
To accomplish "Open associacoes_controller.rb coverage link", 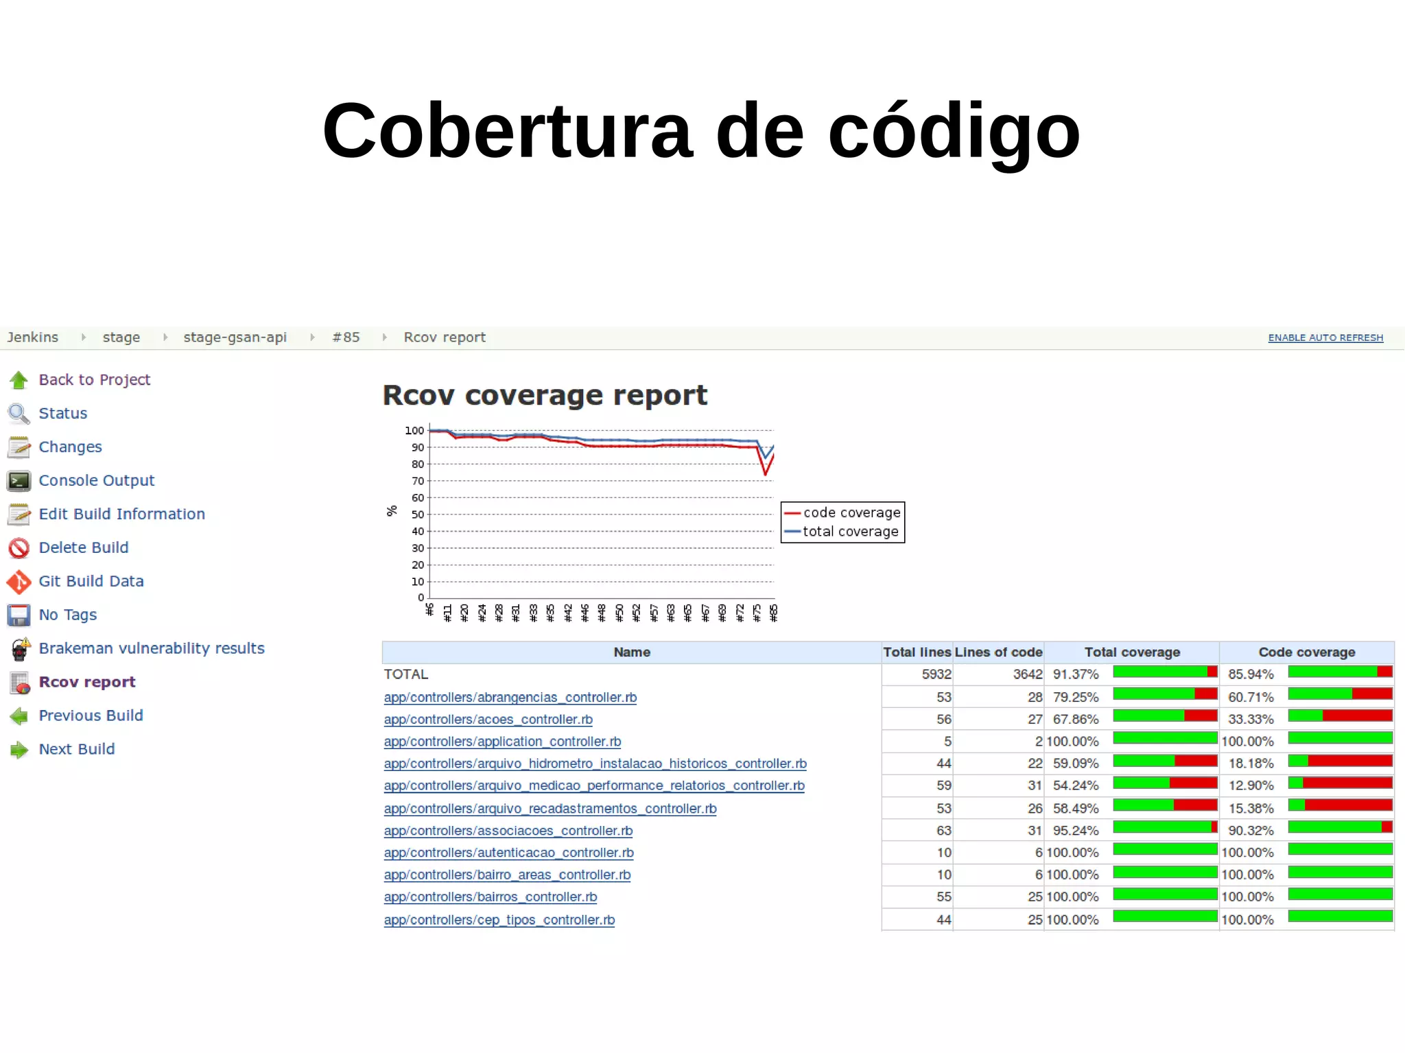I will 508,831.
